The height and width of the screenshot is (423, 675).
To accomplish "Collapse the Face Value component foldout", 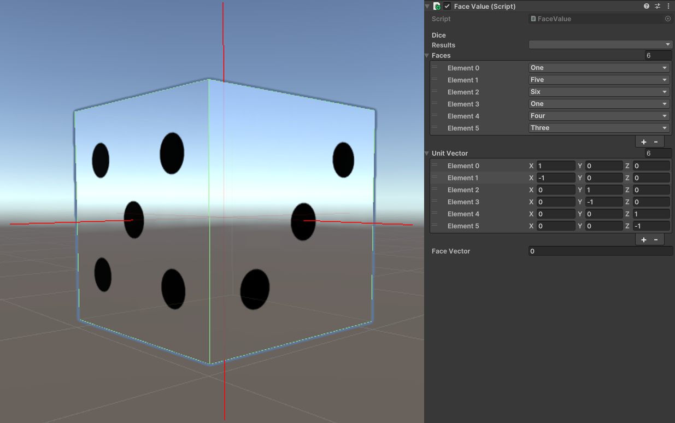I will tap(428, 6).
